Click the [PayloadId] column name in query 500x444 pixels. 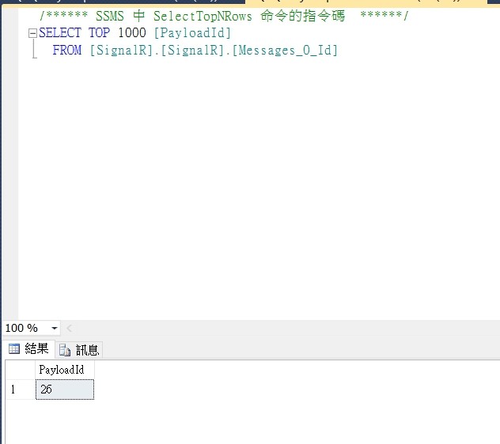(x=192, y=33)
